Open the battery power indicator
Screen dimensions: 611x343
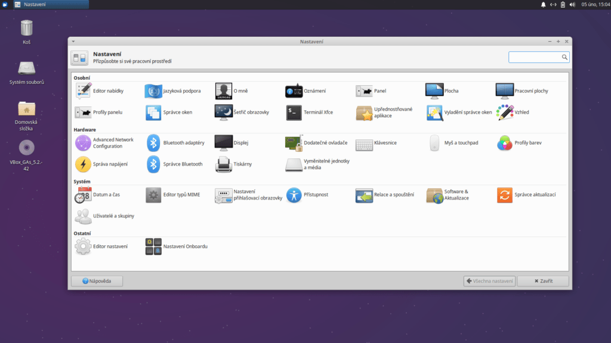[x=563, y=5]
